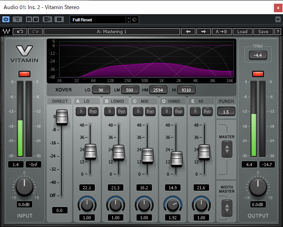Click the HIMID width value 1.92

pyautogui.click(x=173, y=217)
